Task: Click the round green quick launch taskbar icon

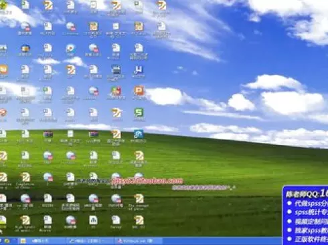Action: click(7, 241)
